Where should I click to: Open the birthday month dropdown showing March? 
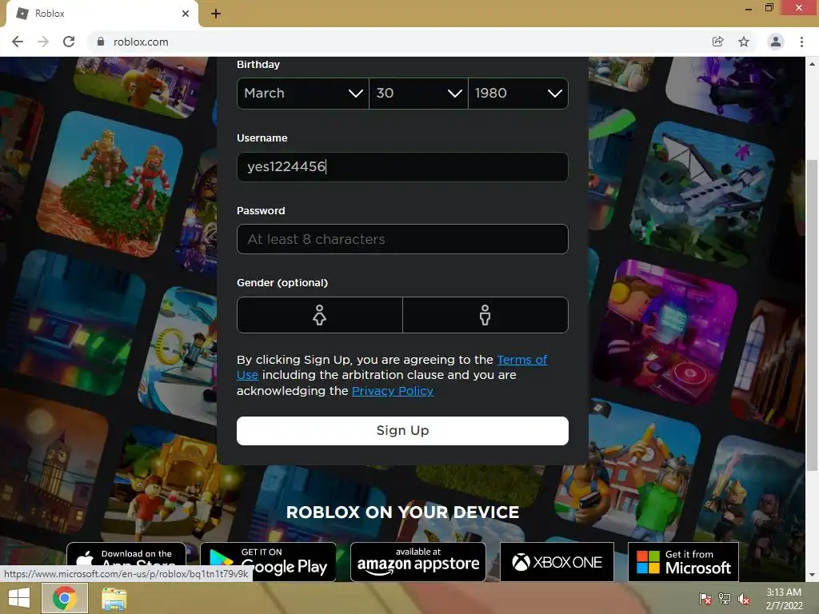[x=303, y=94]
